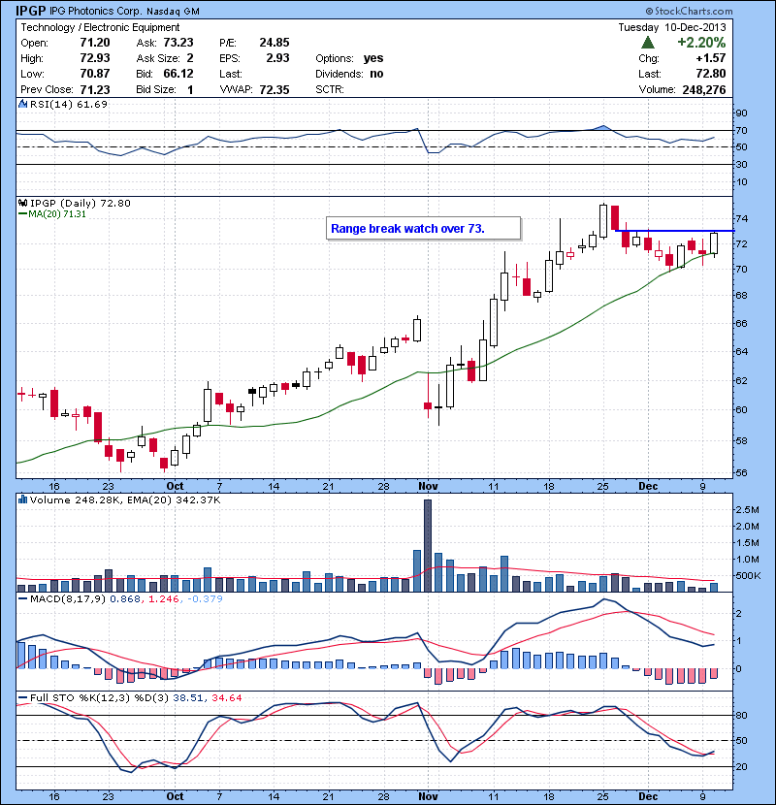Click the VWAP value 72.35
776x805 pixels.
click(x=275, y=89)
